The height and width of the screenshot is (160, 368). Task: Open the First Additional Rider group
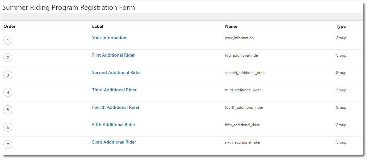click(113, 55)
